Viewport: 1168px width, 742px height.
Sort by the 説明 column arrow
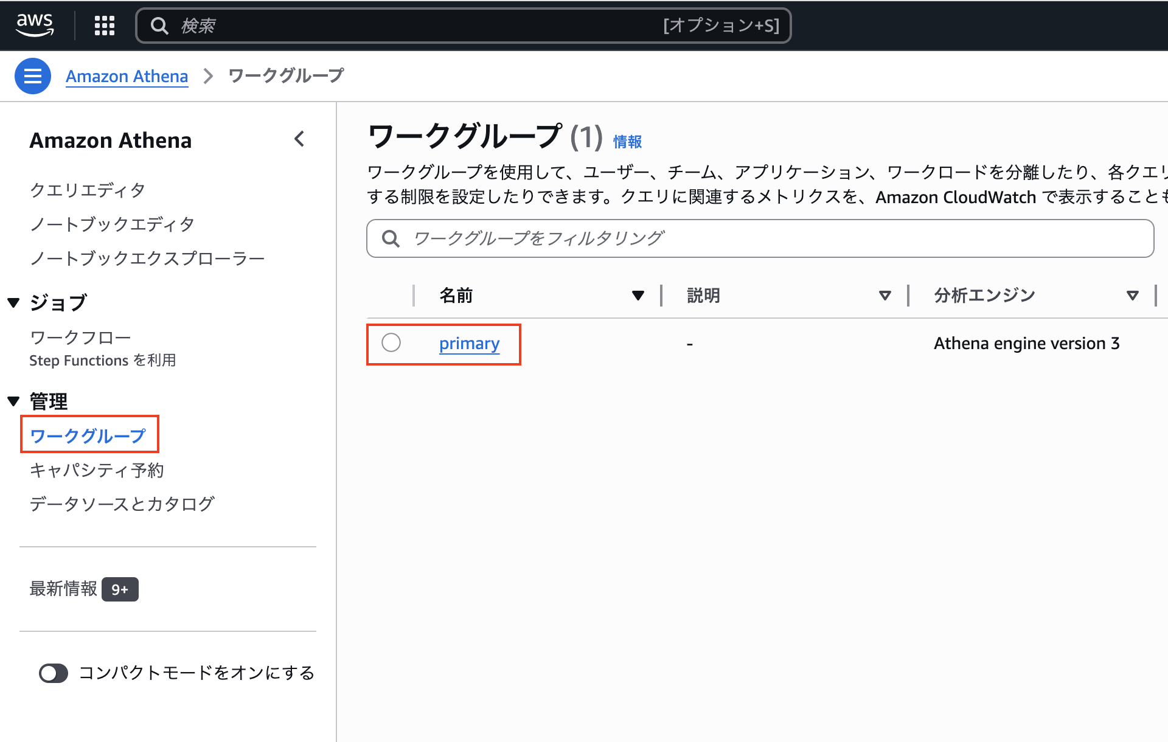point(885,296)
